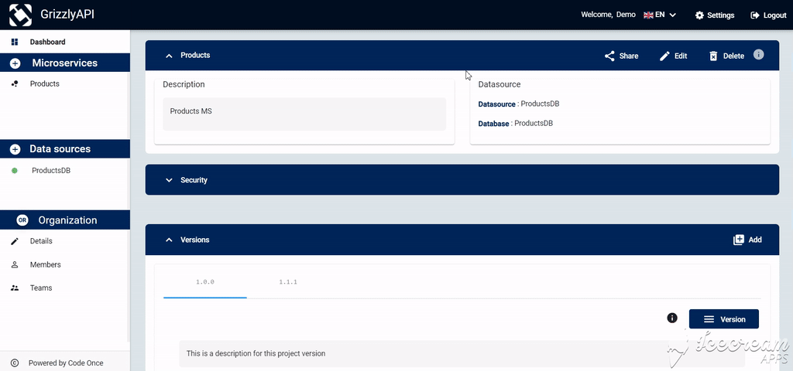Click the info icon in Products header

pos(759,55)
